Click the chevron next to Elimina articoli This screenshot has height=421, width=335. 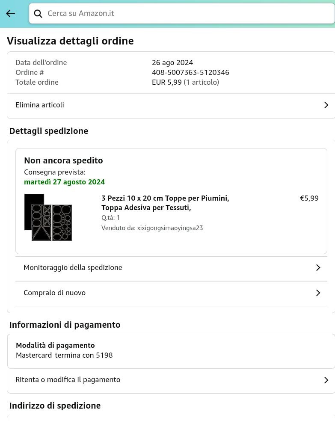click(326, 105)
